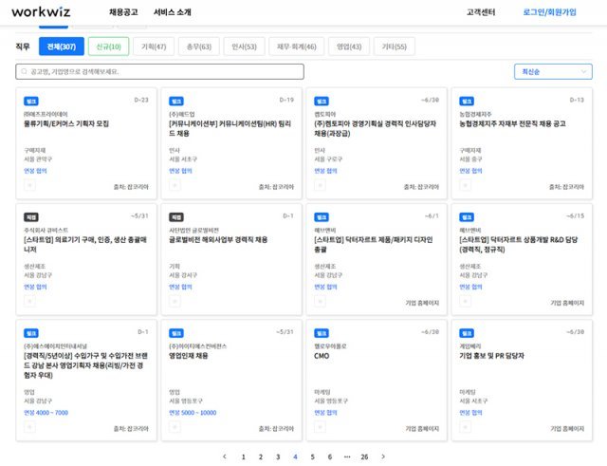Click the 직접 badge on the 글로벌비전 card
This screenshot has width=607, height=466.
point(176,217)
